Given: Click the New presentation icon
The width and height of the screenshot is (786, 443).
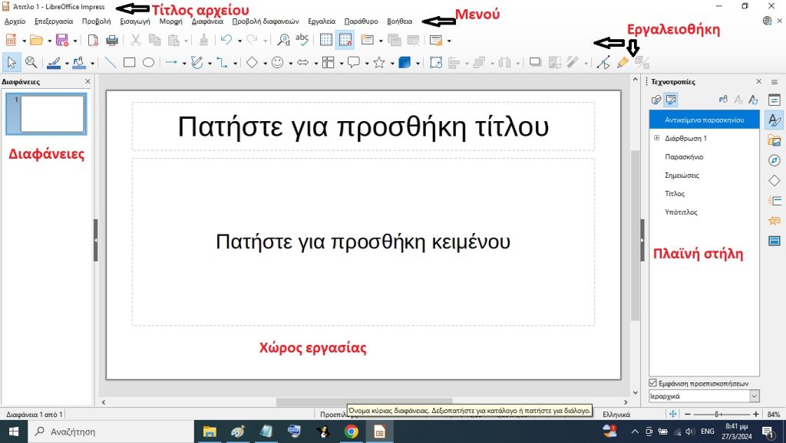Looking at the screenshot, I should pos(11,40).
